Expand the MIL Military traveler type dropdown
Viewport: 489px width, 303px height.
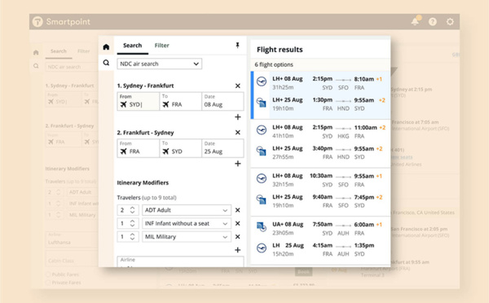[187, 237]
